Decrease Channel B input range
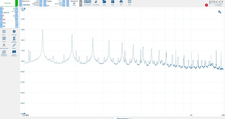The height and width of the screenshot is (119, 225). tap(1, 17)
